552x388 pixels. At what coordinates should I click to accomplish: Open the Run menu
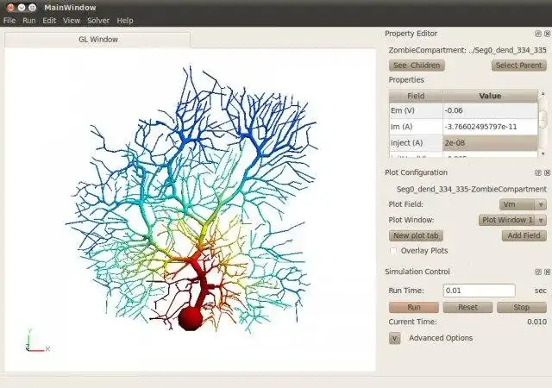28,21
